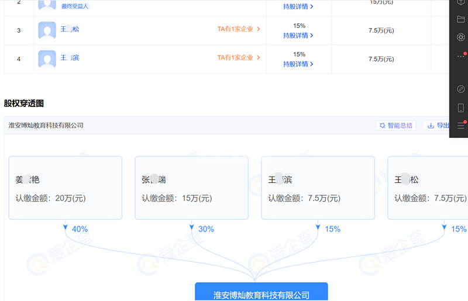468x301 pixels.
Task: Click 7.5万(元) amount in row 4
Action: coord(381,59)
